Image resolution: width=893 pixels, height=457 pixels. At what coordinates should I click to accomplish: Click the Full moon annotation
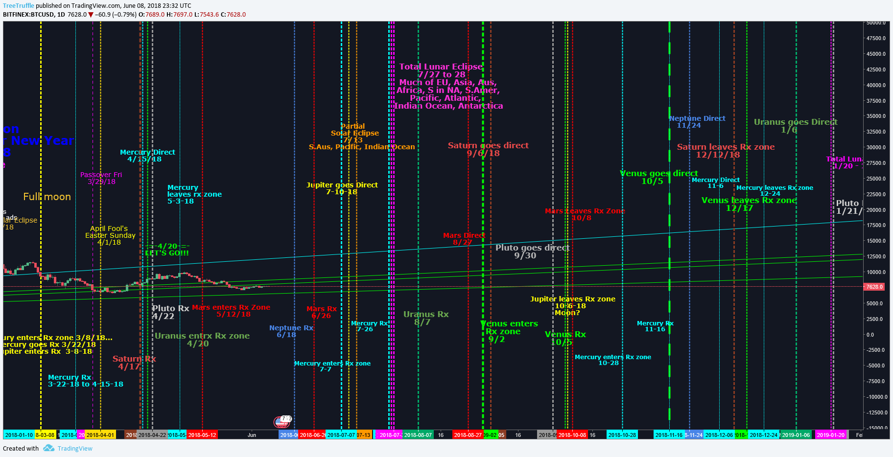[47, 197]
